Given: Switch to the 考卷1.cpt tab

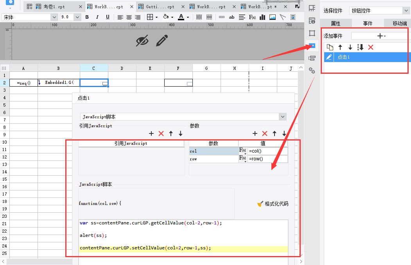Looking at the screenshot, I should [x=54, y=7].
